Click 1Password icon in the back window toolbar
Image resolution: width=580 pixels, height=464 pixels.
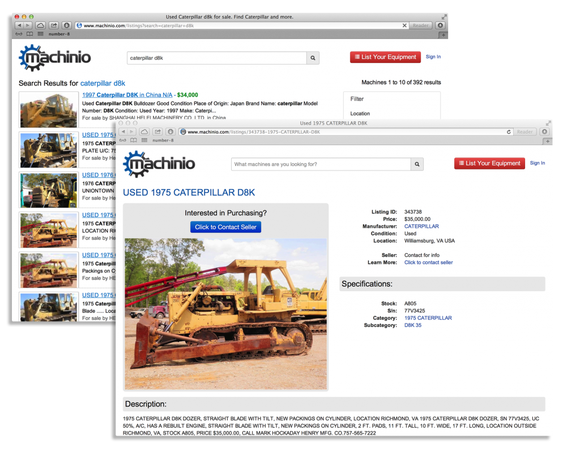click(x=67, y=25)
